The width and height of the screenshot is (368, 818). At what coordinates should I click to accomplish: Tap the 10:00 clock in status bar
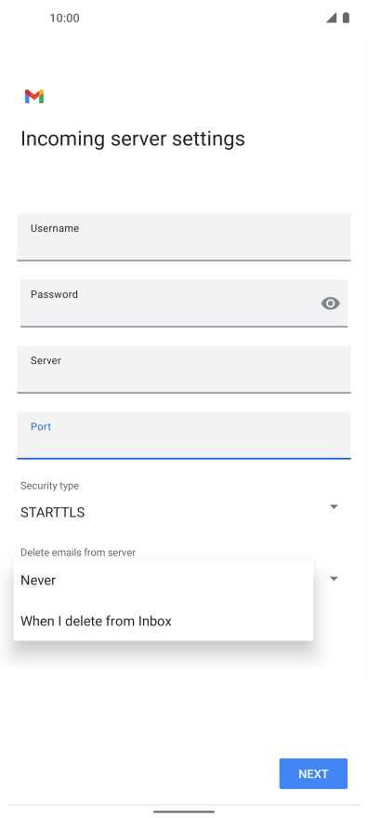pos(65,19)
